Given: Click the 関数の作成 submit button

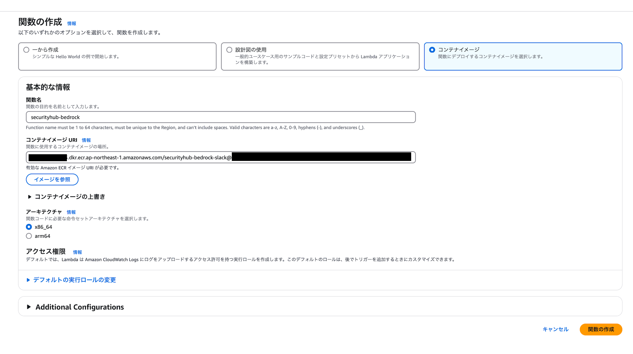Looking at the screenshot, I should (x=601, y=330).
